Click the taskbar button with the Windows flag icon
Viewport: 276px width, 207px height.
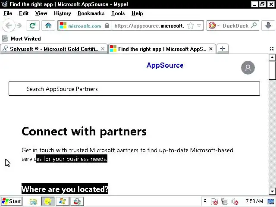pyautogui.click(x=62, y=201)
